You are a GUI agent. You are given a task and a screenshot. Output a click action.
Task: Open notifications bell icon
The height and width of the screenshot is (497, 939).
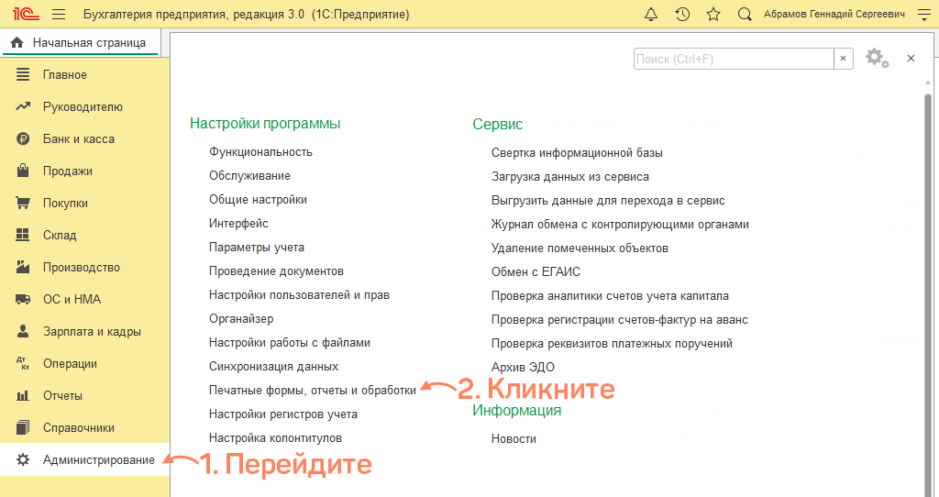(x=651, y=14)
